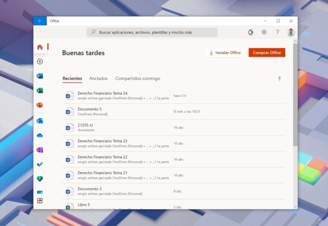The height and width of the screenshot is (226, 328).
Task: Click 'El mié. a las 10:57' timestamp
Action: [187, 112]
